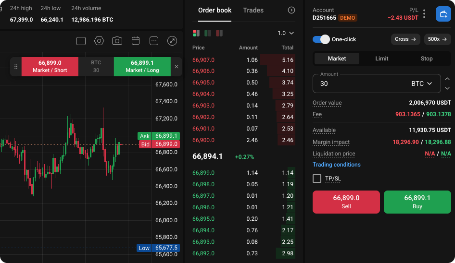
Task: Open the calendar icon above chart
Action: pyautogui.click(x=136, y=41)
